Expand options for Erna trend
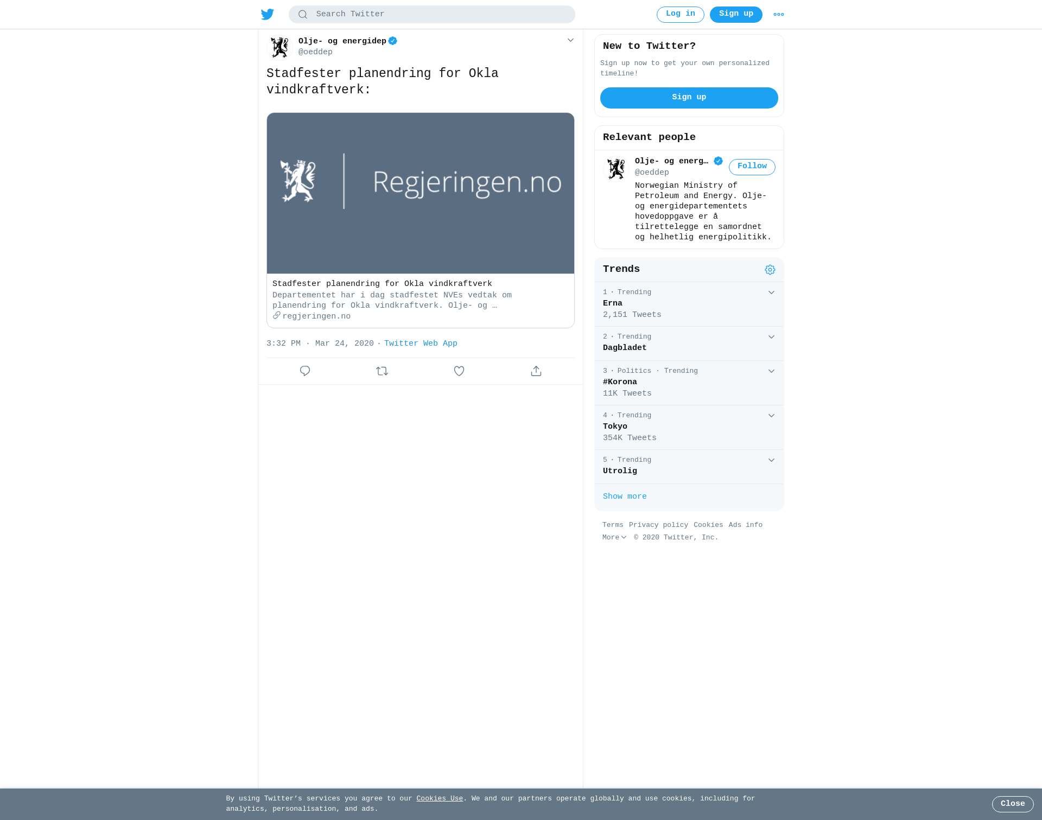1042x820 pixels. pyautogui.click(x=771, y=293)
